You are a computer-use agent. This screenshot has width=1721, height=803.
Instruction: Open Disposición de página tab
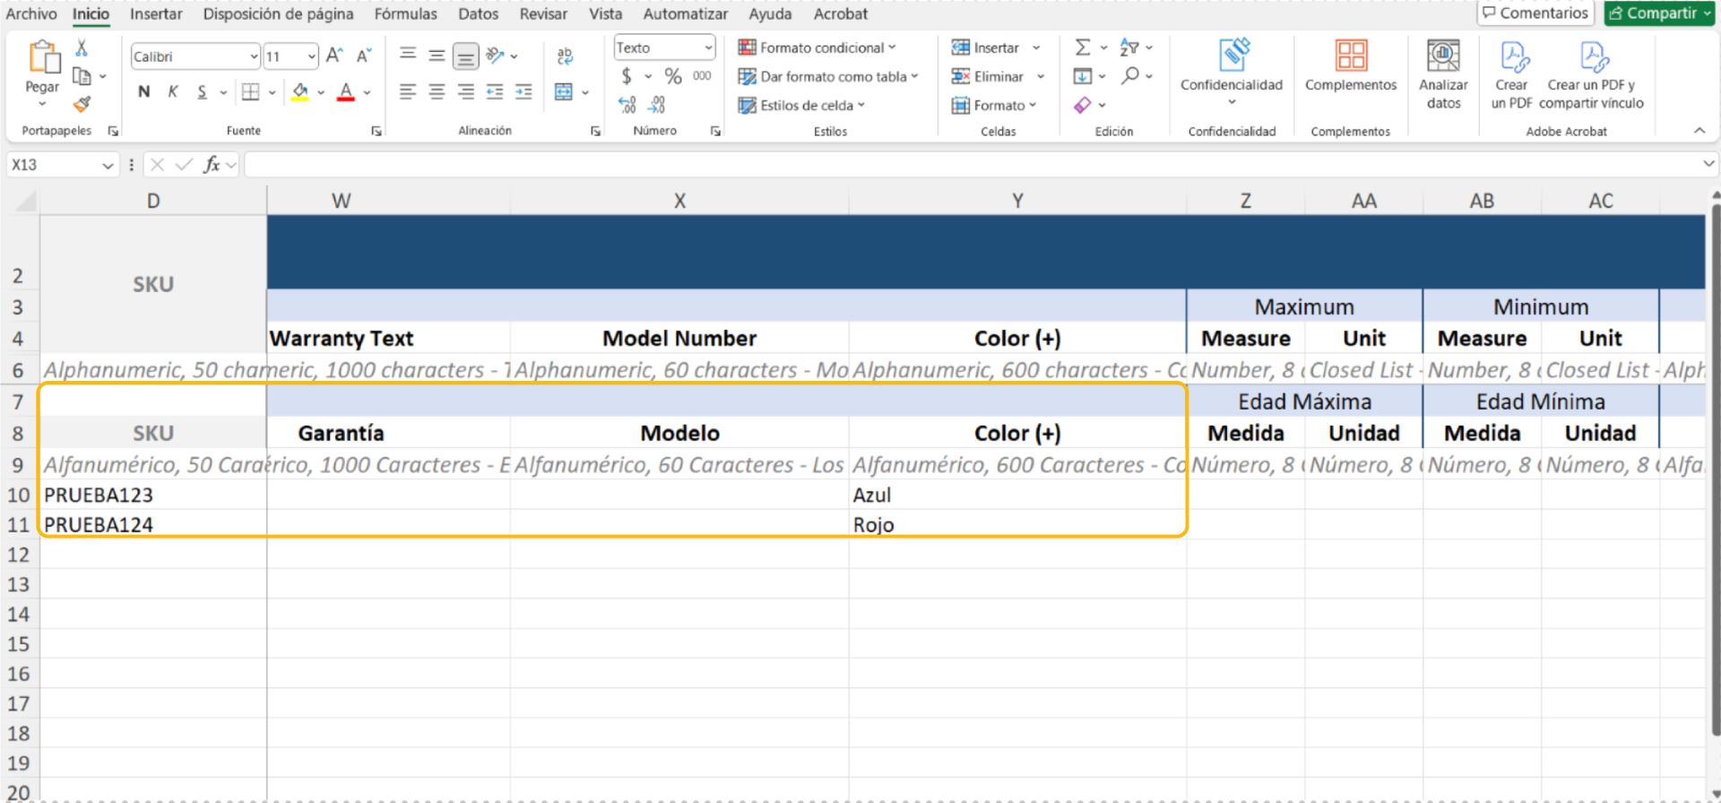(x=278, y=13)
